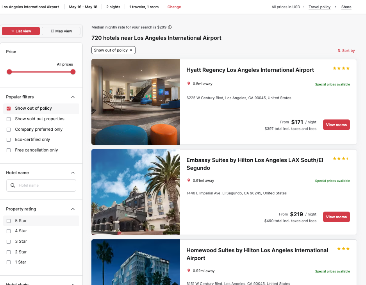Open Homewood Suites by Hilton hotel title
366x285 pixels.
(257, 254)
